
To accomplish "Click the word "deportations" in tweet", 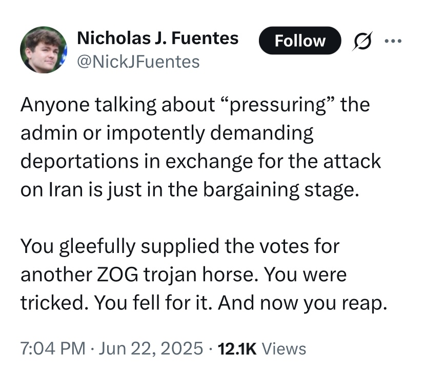I will click(x=79, y=162).
